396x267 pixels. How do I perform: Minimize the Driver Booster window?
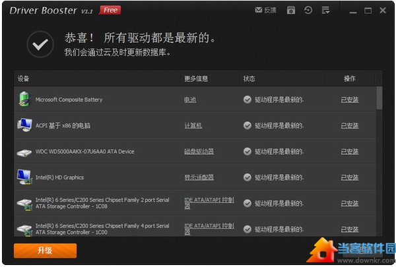tap(353, 11)
